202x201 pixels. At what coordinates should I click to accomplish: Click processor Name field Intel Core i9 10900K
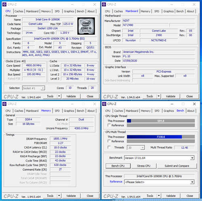[48, 19]
